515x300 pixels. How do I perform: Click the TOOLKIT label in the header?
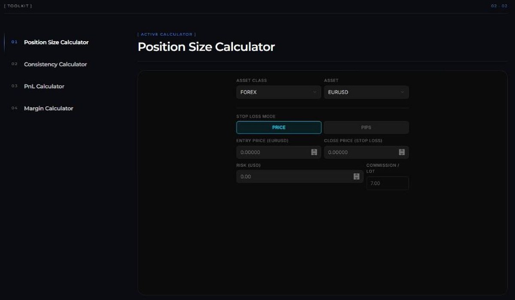pyautogui.click(x=18, y=6)
